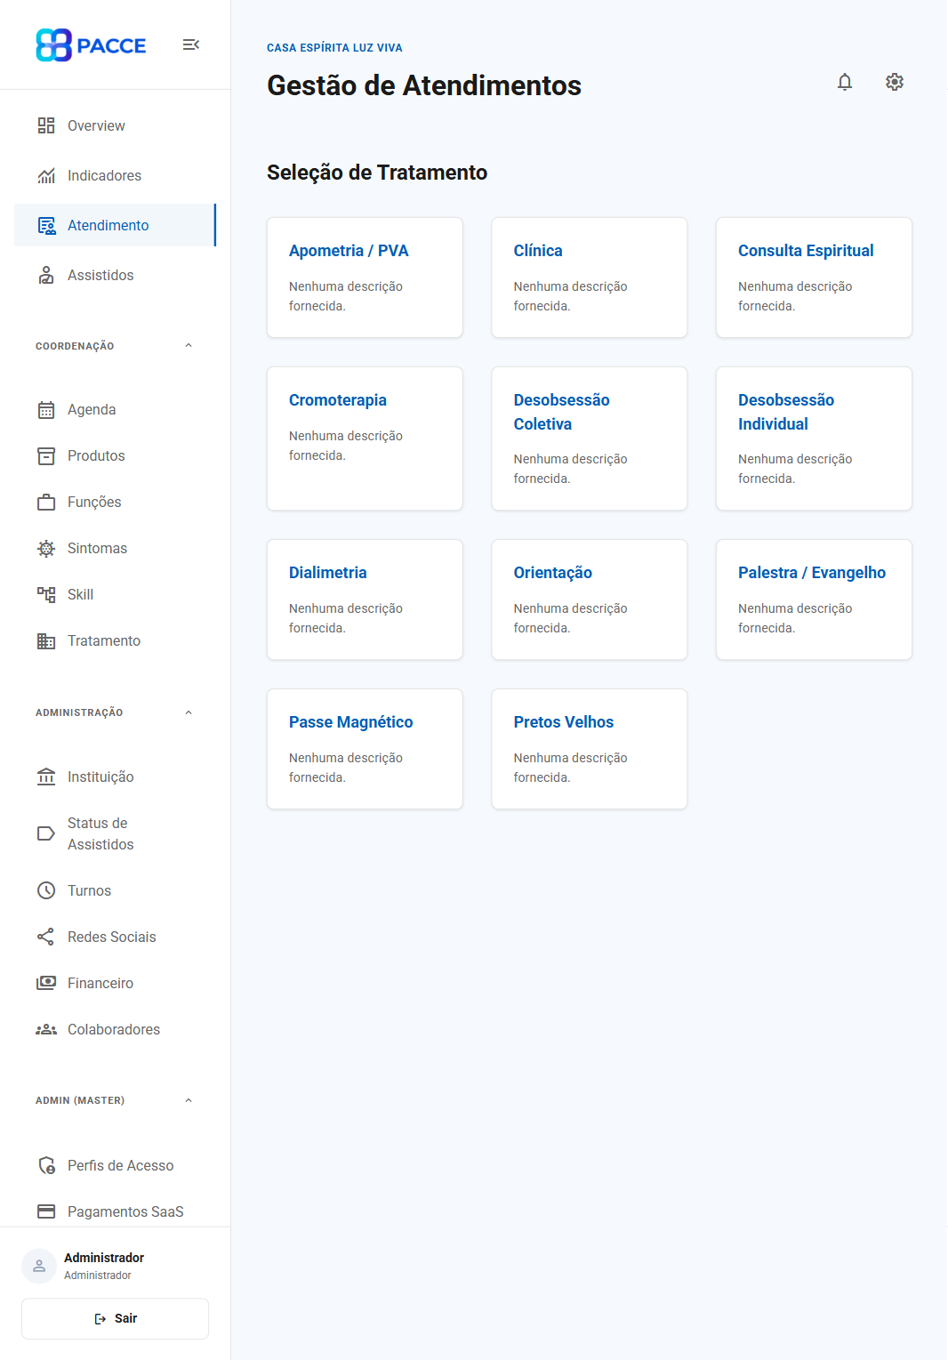Image resolution: width=948 pixels, height=1360 pixels.
Task: Go to Atendimento menu item
Action: 115,225
